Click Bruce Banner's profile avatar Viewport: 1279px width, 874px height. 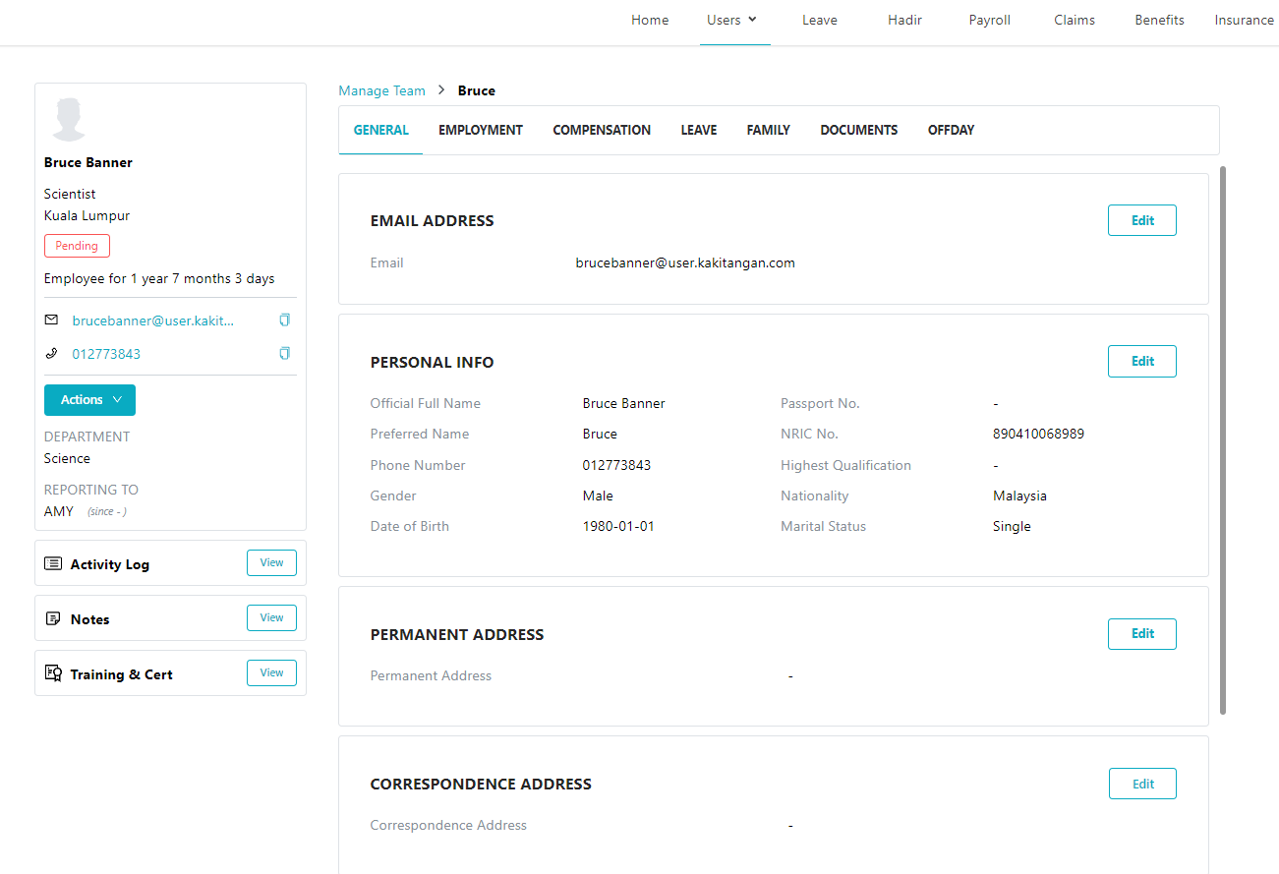click(69, 119)
